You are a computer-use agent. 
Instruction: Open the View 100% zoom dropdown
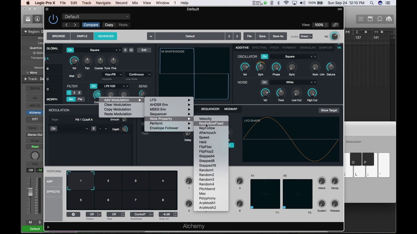[321, 25]
